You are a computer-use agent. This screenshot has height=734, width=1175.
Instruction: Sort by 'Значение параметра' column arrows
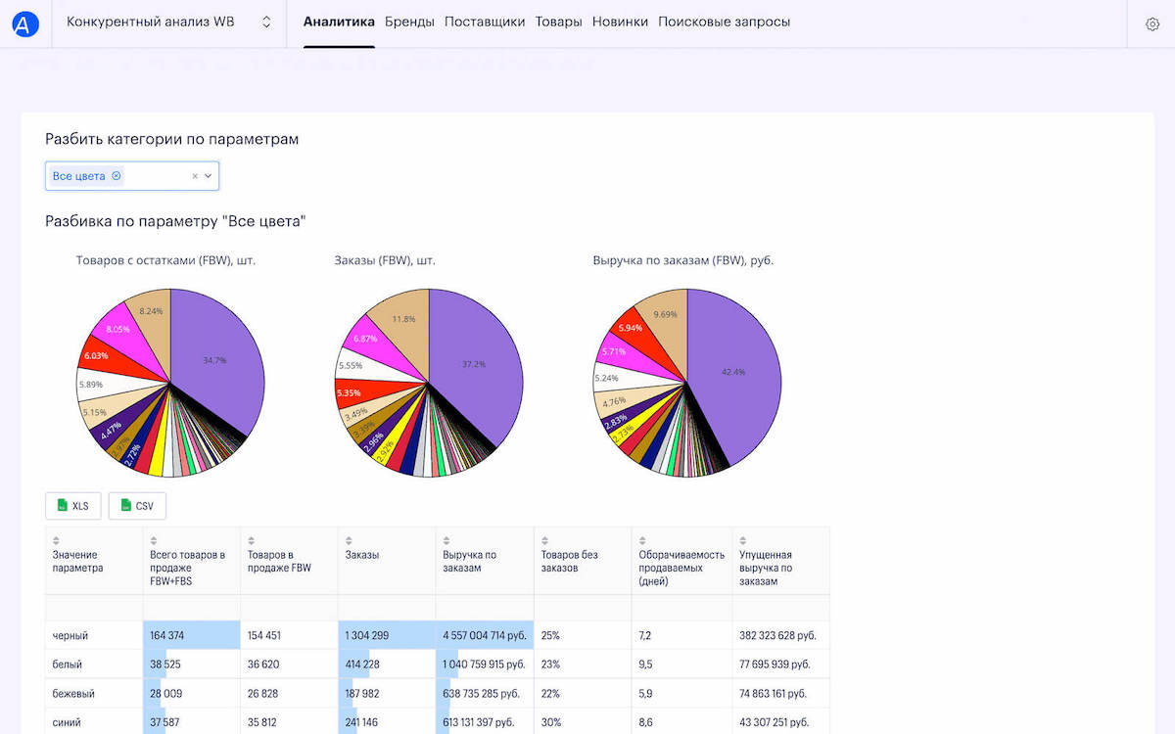(56, 540)
